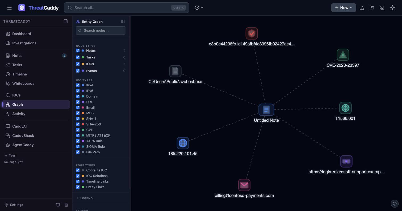Open the help dropdown menu

click(x=199, y=8)
